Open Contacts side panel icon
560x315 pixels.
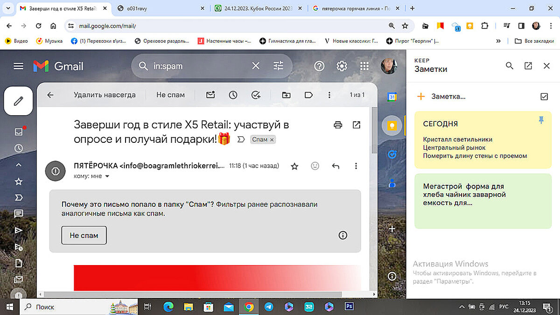[392, 182]
